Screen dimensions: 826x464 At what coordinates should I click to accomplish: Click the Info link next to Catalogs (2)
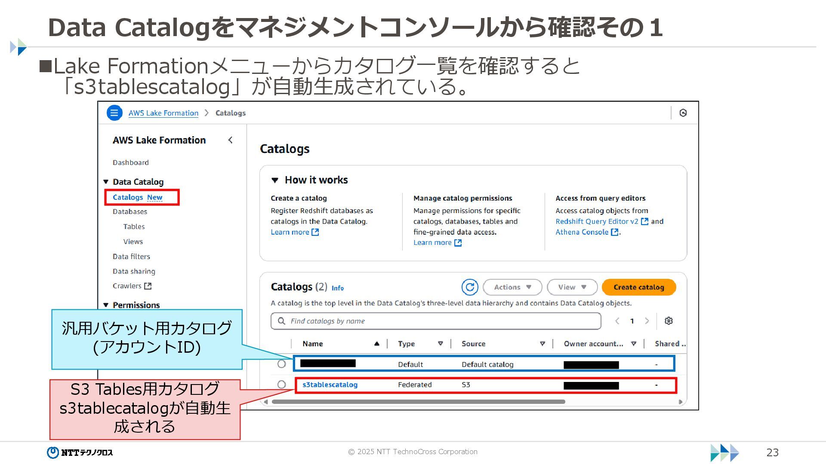pyautogui.click(x=338, y=288)
